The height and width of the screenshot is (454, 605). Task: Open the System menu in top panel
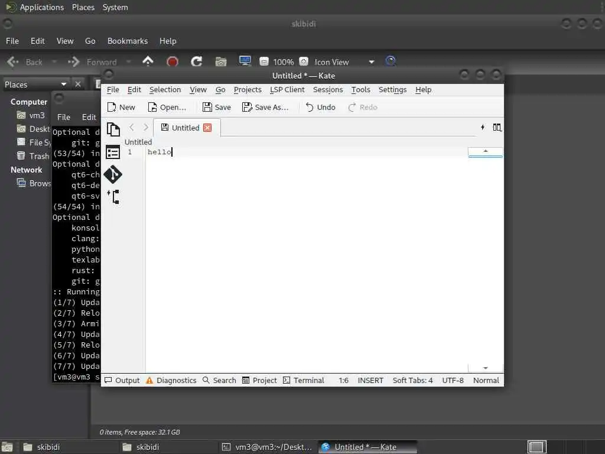point(115,7)
